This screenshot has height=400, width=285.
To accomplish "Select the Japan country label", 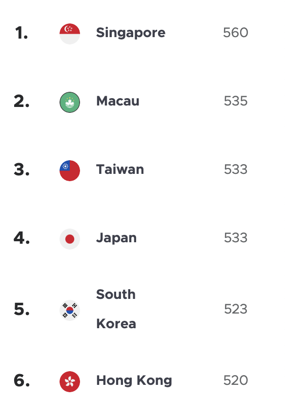I will pyautogui.click(x=116, y=238).
